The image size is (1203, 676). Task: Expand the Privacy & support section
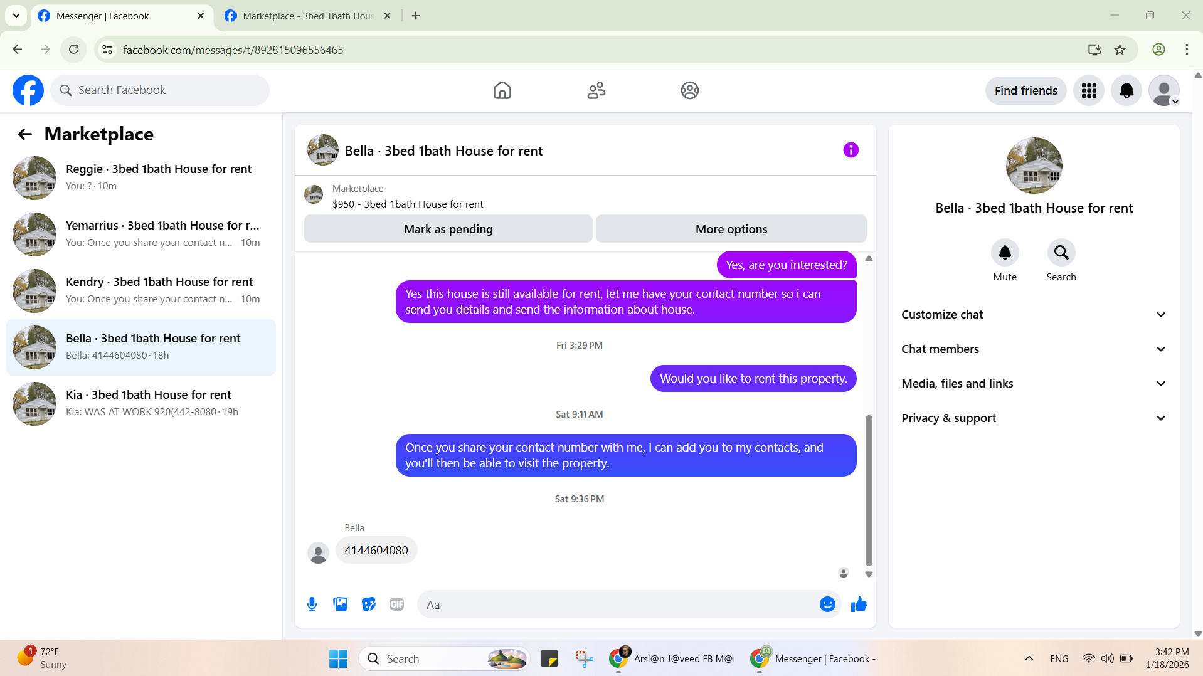(x=1034, y=418)
